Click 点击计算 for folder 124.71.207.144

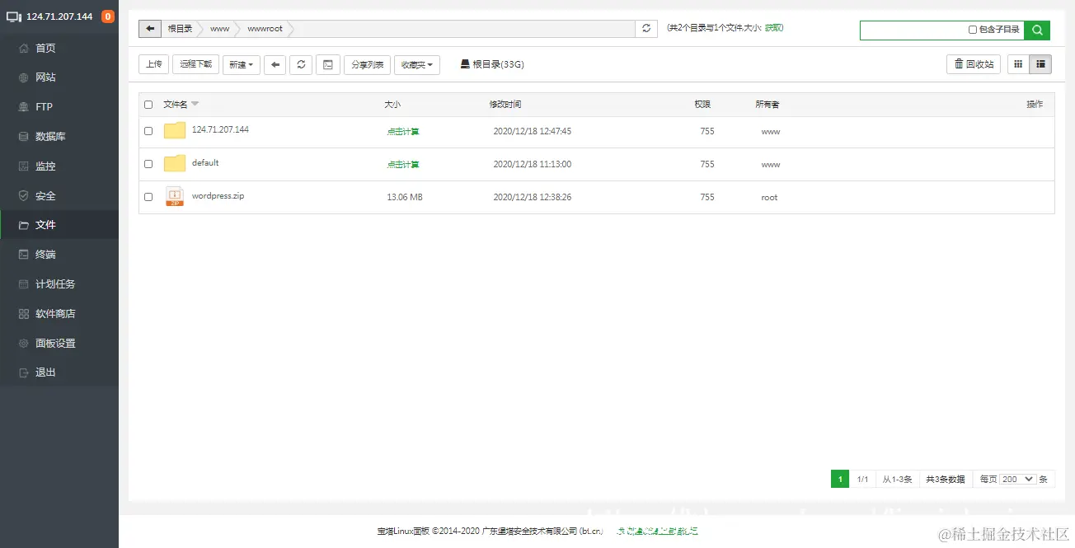pyautogui.click(x=403, y=131)
